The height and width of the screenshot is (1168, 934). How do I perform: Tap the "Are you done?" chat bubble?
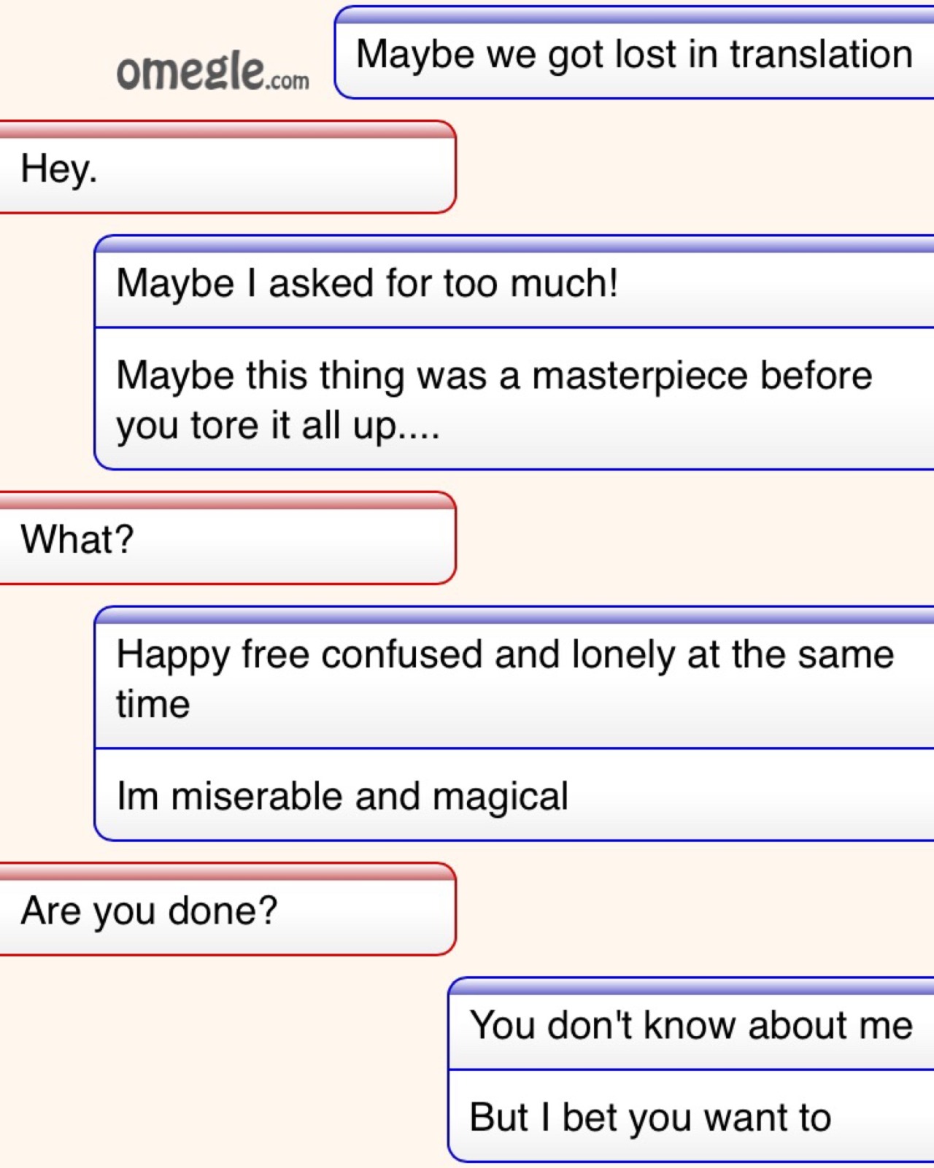pos(226,911)
